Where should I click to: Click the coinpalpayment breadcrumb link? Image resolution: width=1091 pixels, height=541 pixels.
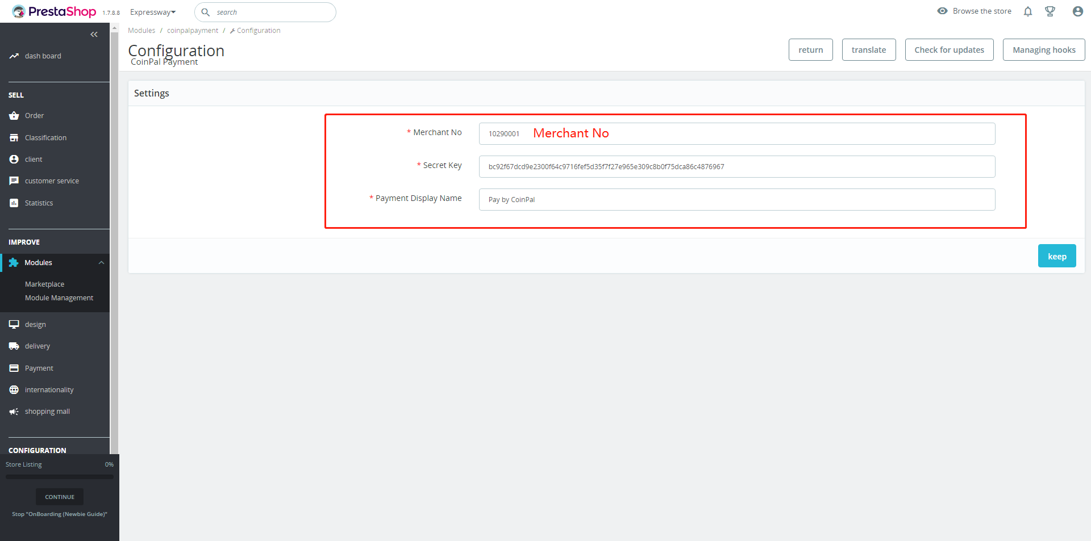(x=193, y=31)
